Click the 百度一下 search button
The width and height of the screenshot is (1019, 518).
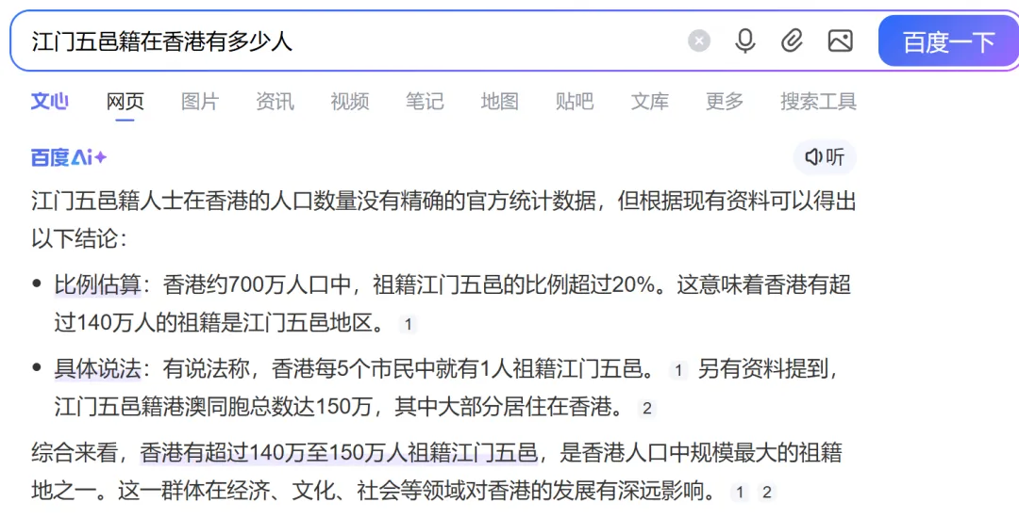coord(948,41)
